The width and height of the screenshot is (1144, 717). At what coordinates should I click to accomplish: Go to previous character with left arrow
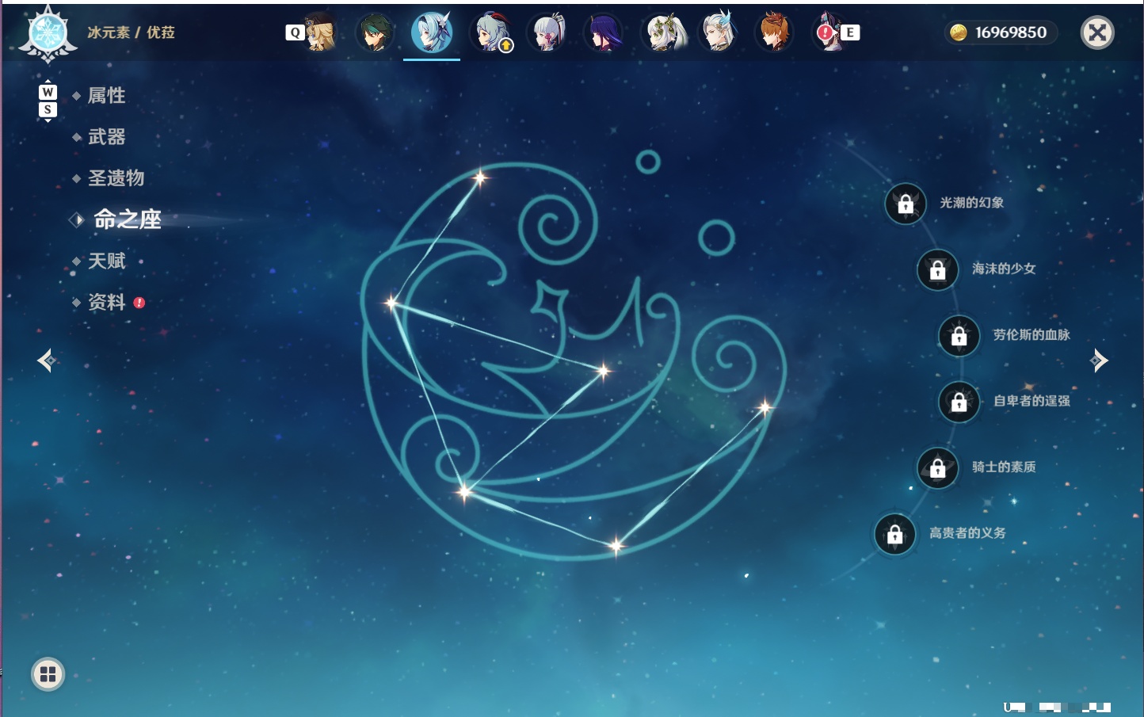pyautogui.click(x=46, y=360)
